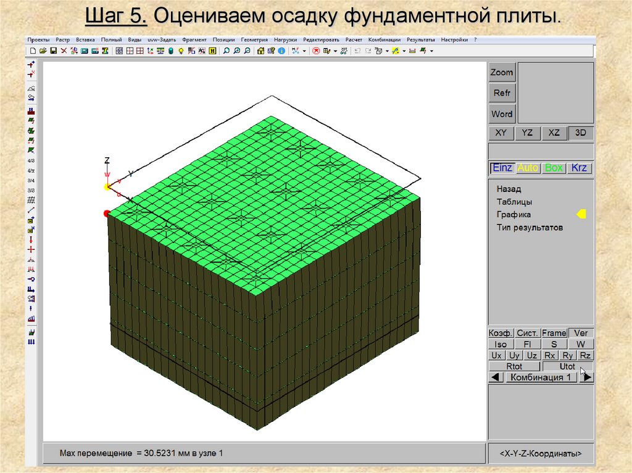Image resolution: width=632 pixels, height=473 pixels.
Task: Open Таблицы results option
Action: point(514,202)
